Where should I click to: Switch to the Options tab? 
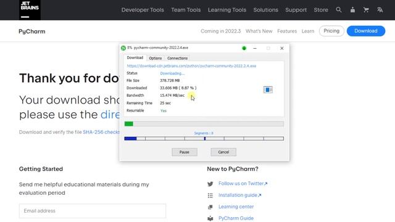click(155, 58)
